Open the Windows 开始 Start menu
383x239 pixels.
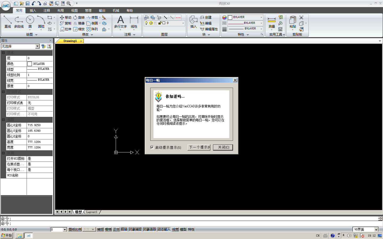tap(7, 236)
